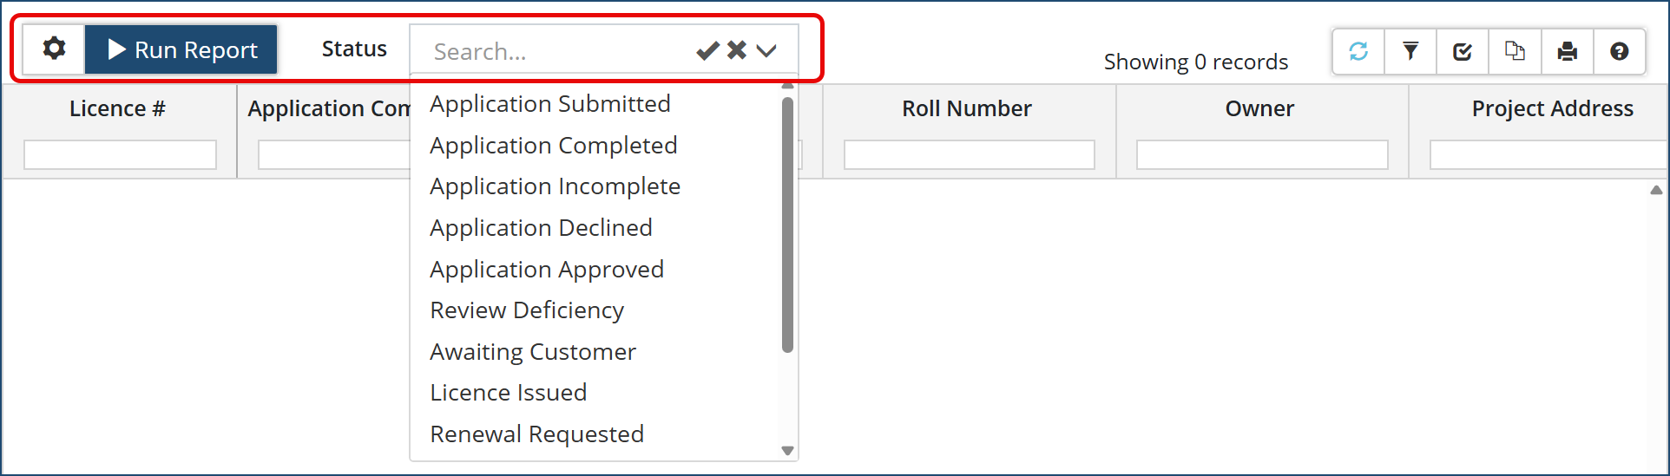Viewport: 1670px width, 476px height.
Task: Click the Owner column filter field
Action: (x=1261, y=155)
